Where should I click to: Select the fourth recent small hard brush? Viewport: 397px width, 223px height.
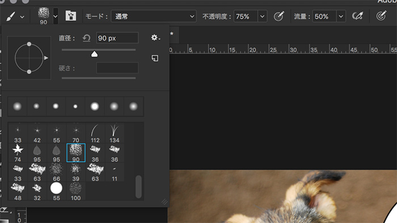75,106
